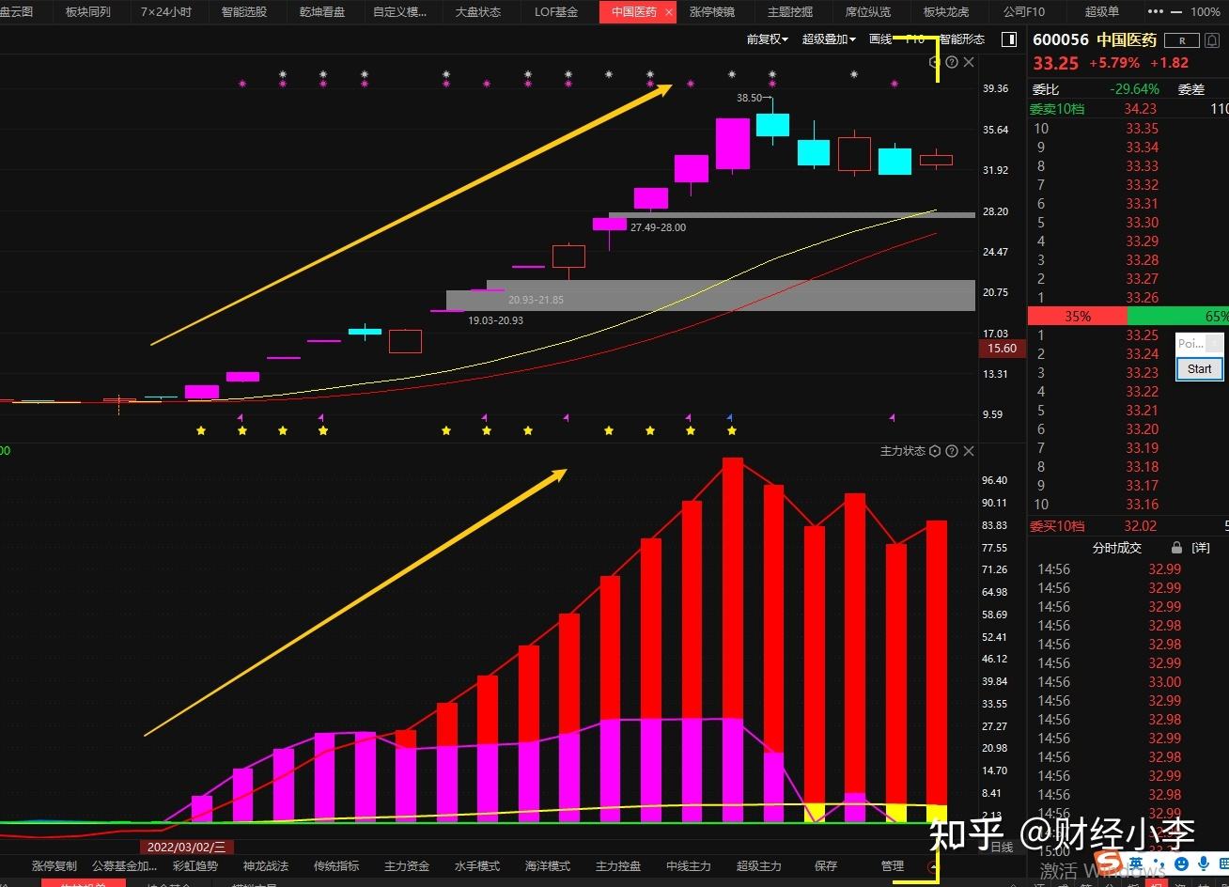Open the 公司F10 tab
The width and height of the screenshot is (1229, 887).
1023,12
